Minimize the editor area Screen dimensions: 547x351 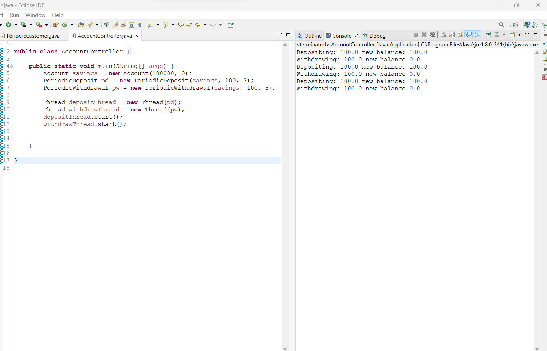click(280, 34)
